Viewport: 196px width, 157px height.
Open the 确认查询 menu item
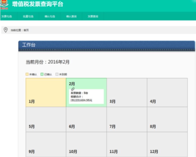[71, 16]
